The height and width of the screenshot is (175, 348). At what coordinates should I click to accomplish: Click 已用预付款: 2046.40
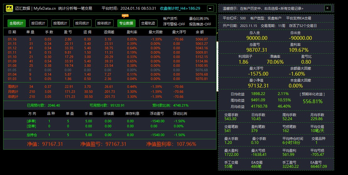(x=44, y=105)
